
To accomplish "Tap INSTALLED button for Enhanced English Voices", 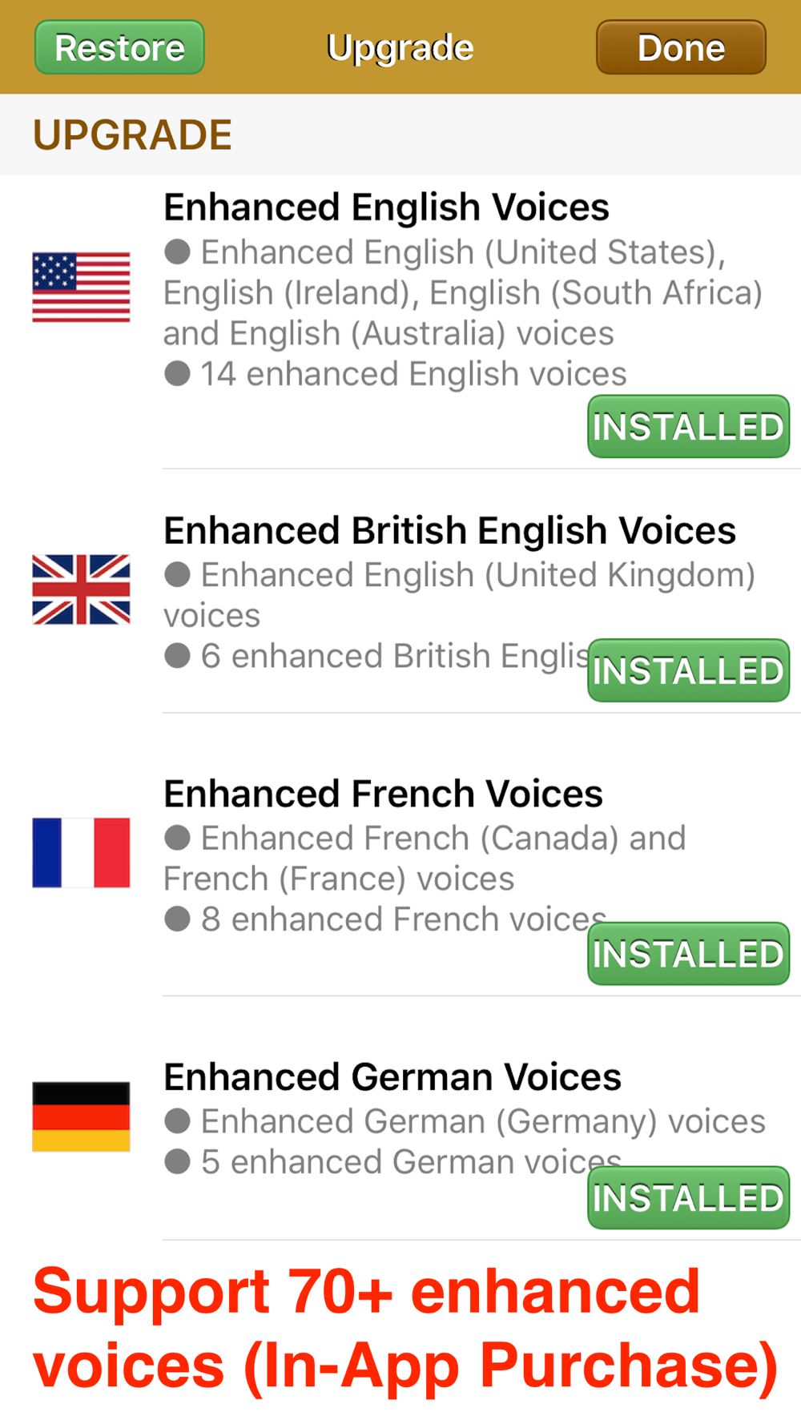I will (x=688, y=427).
